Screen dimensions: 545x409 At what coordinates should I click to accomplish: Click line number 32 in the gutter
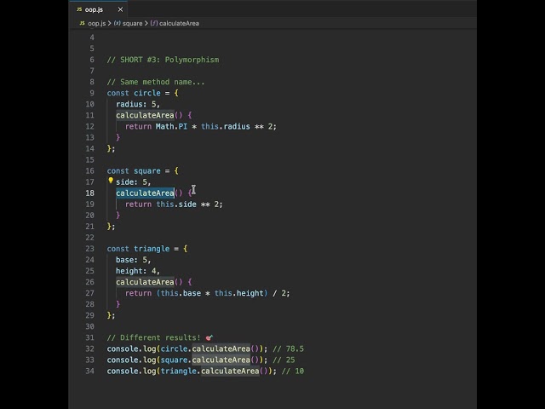tap(89, 349)
